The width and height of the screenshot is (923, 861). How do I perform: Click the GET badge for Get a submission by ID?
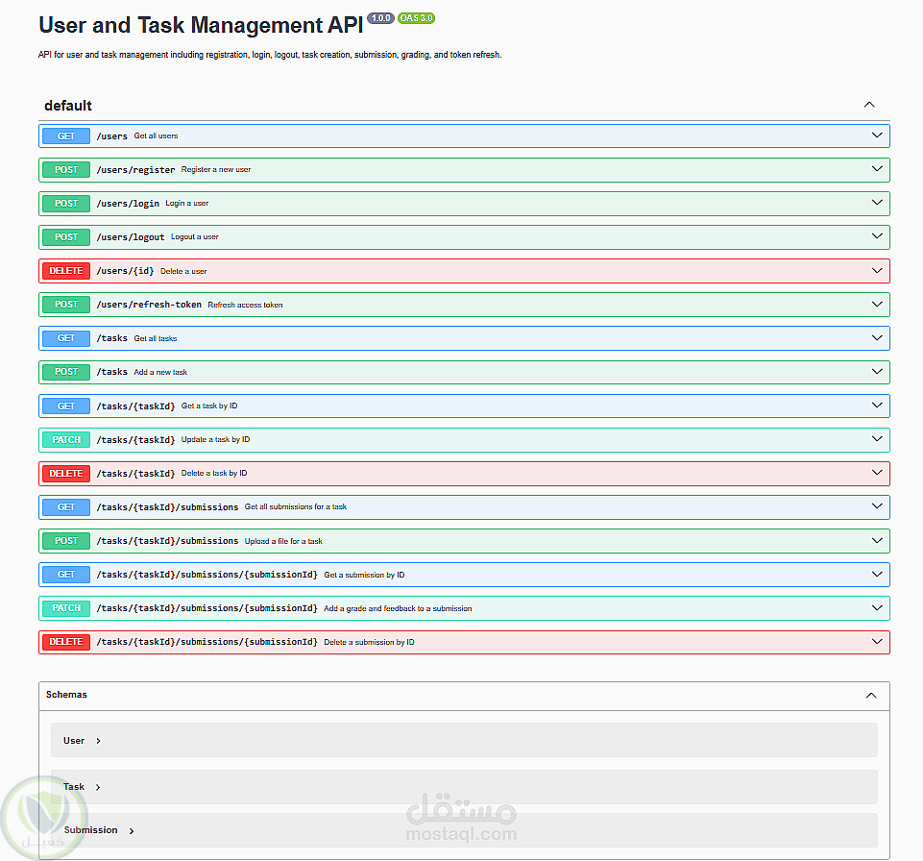pyautogui.click(x=66, y=575)
